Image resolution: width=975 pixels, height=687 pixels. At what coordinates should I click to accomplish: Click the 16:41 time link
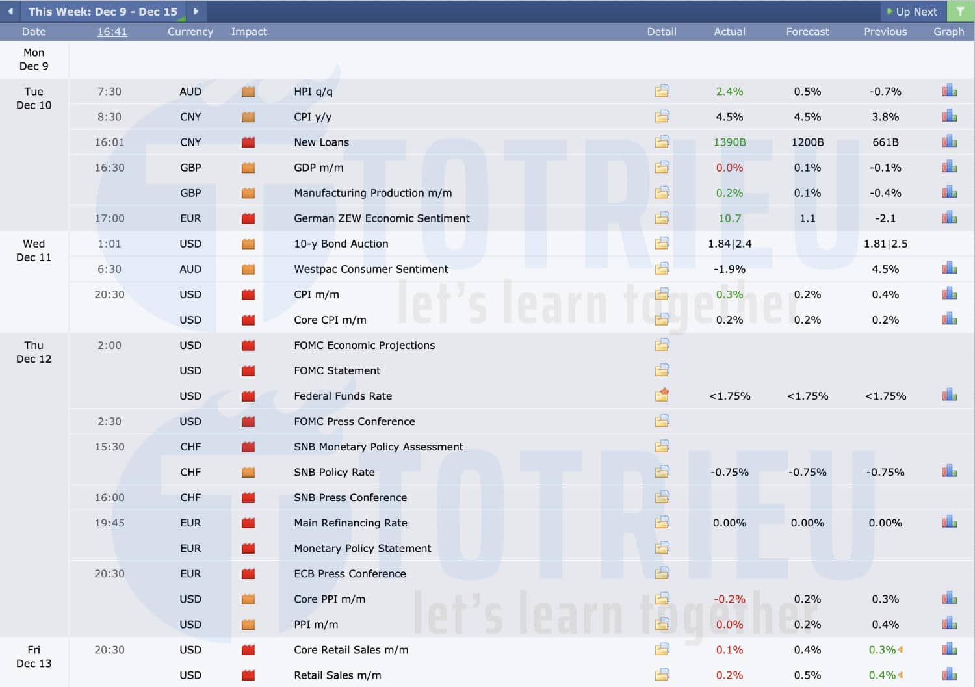coord(112,31)
